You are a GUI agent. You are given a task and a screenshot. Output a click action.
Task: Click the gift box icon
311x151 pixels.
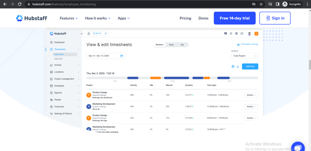(x=236, y=33)
